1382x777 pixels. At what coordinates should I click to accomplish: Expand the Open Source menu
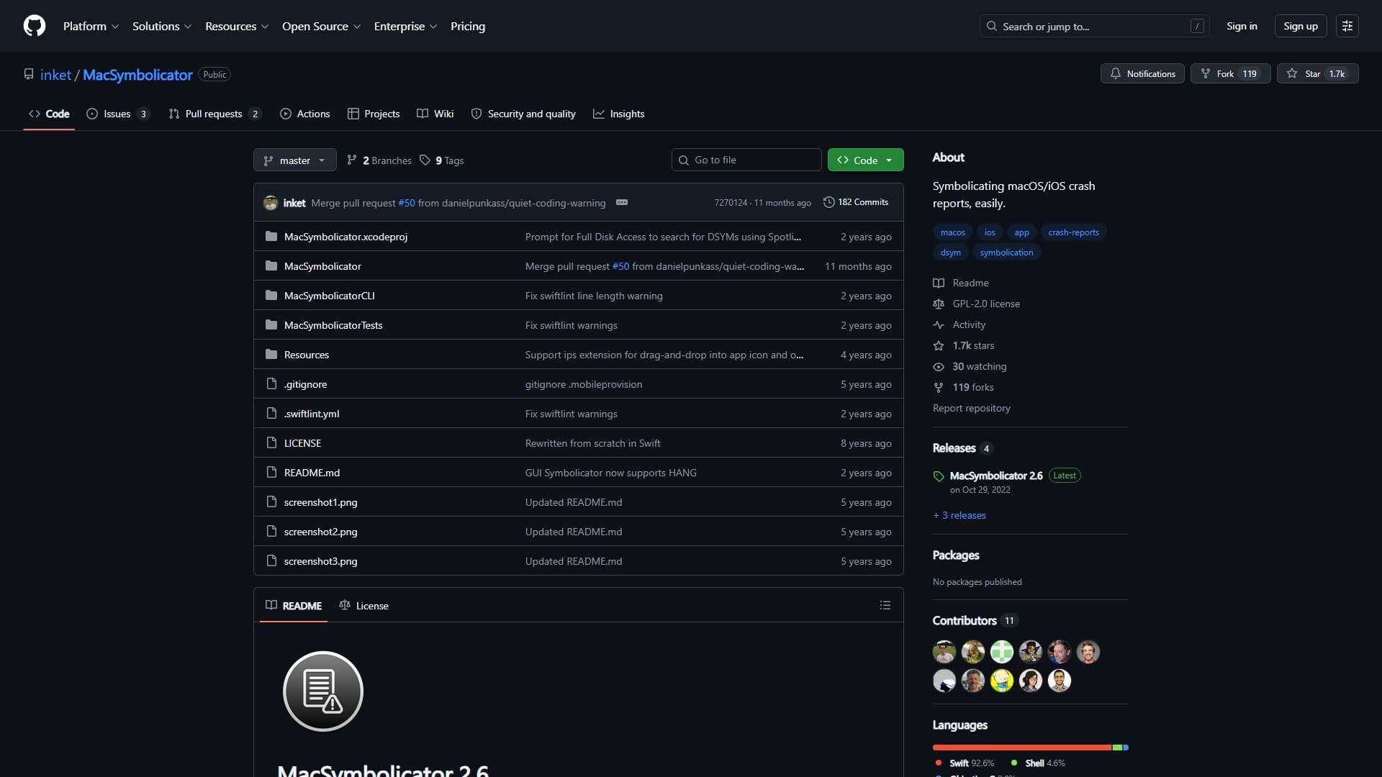(321, 26)
